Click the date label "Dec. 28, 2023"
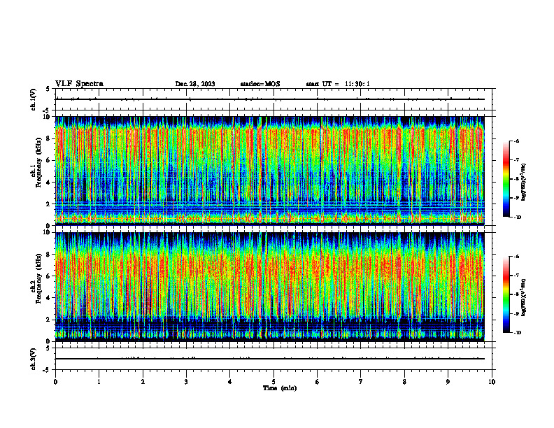 tap(195, 84)
